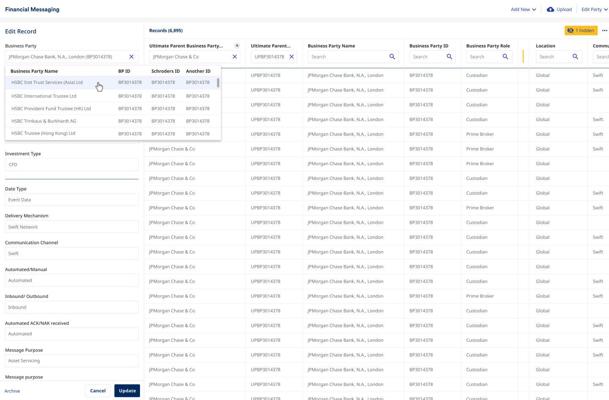Click the Location search icon
609x400 pixels.
click(575, 57)
